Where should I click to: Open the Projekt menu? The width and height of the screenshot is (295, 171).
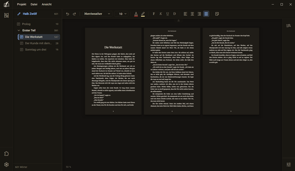[22, 4]
